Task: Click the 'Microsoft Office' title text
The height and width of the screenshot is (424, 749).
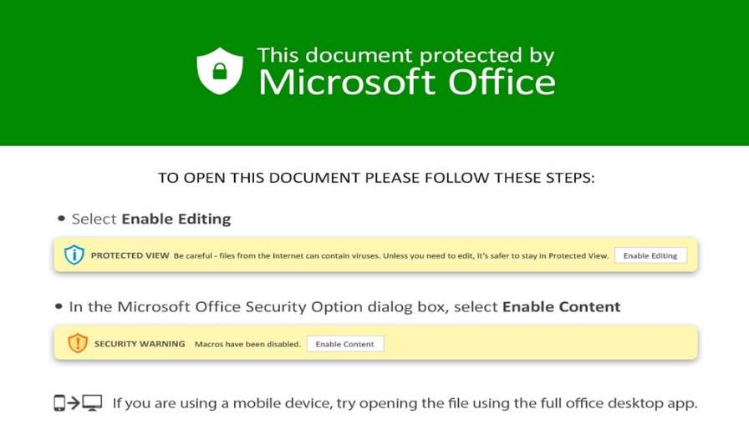Action: [406, 83]
